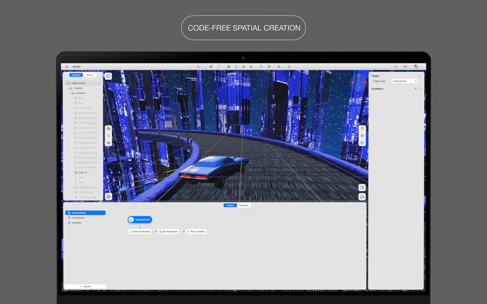Click the 3D shapes icon in the top toolbar
The width and height of the screenshot is (487, 304).
tap(229, 66)
